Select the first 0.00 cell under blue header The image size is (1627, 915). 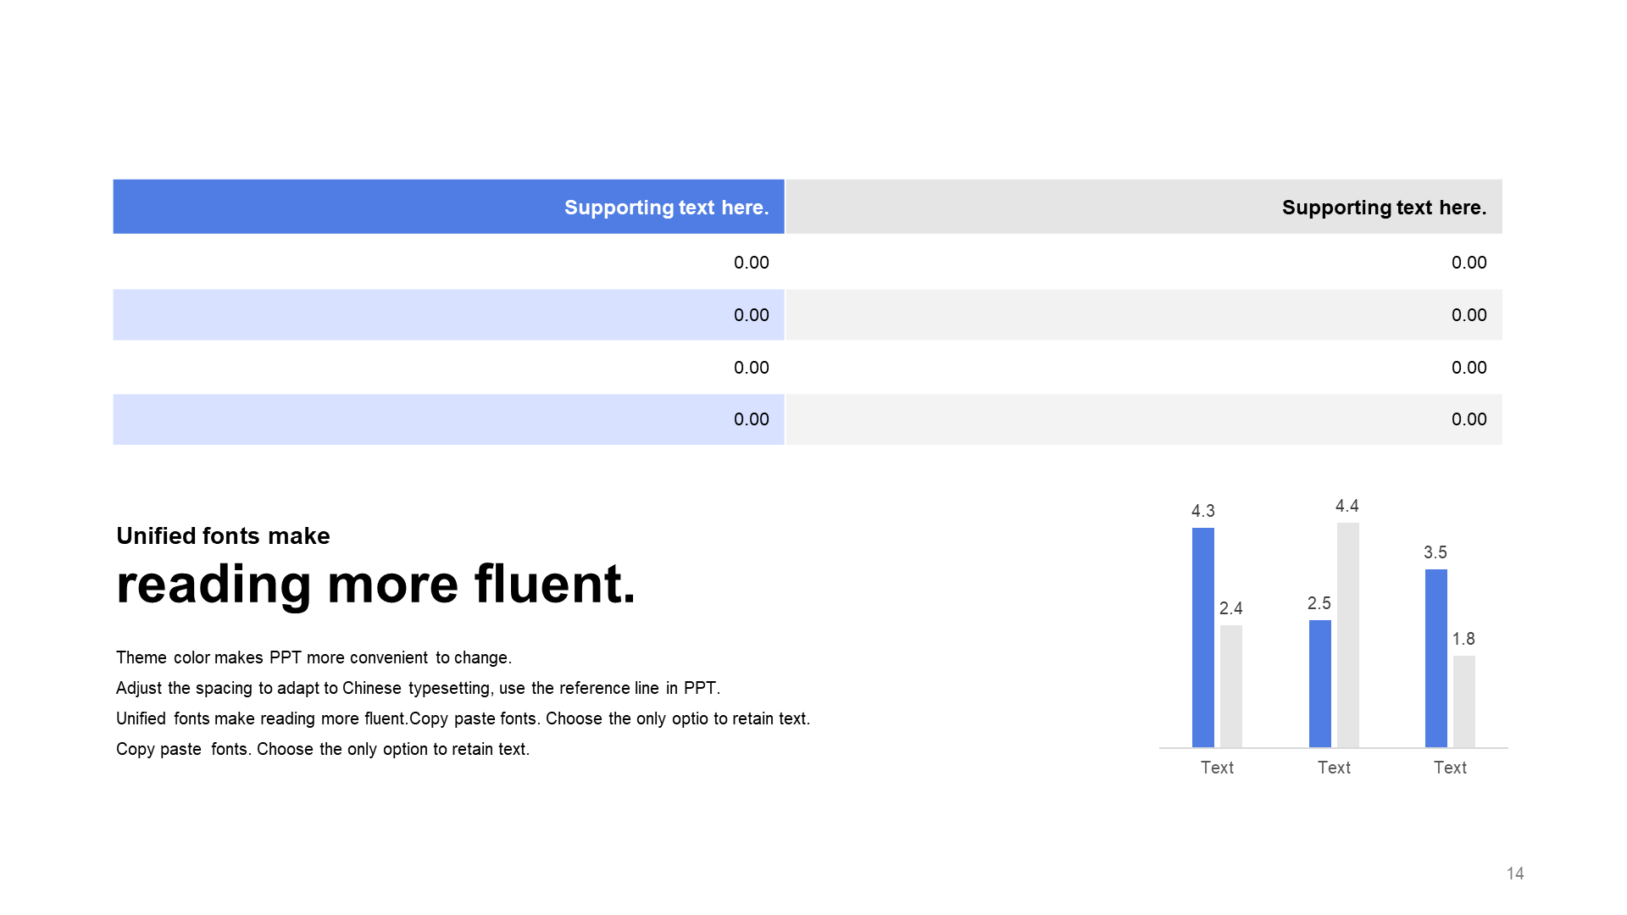coord(448,262)
